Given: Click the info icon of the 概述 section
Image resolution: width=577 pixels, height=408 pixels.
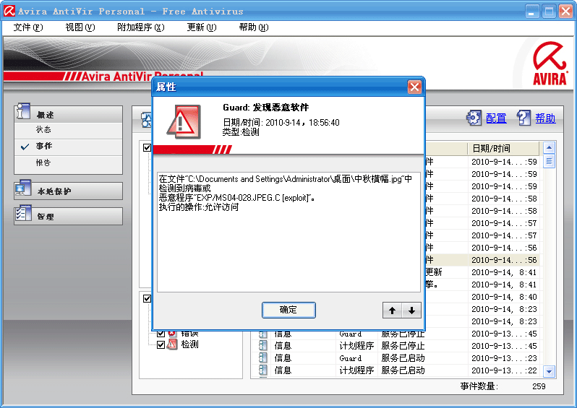Looking at the screenshot, I should [22, 111].
